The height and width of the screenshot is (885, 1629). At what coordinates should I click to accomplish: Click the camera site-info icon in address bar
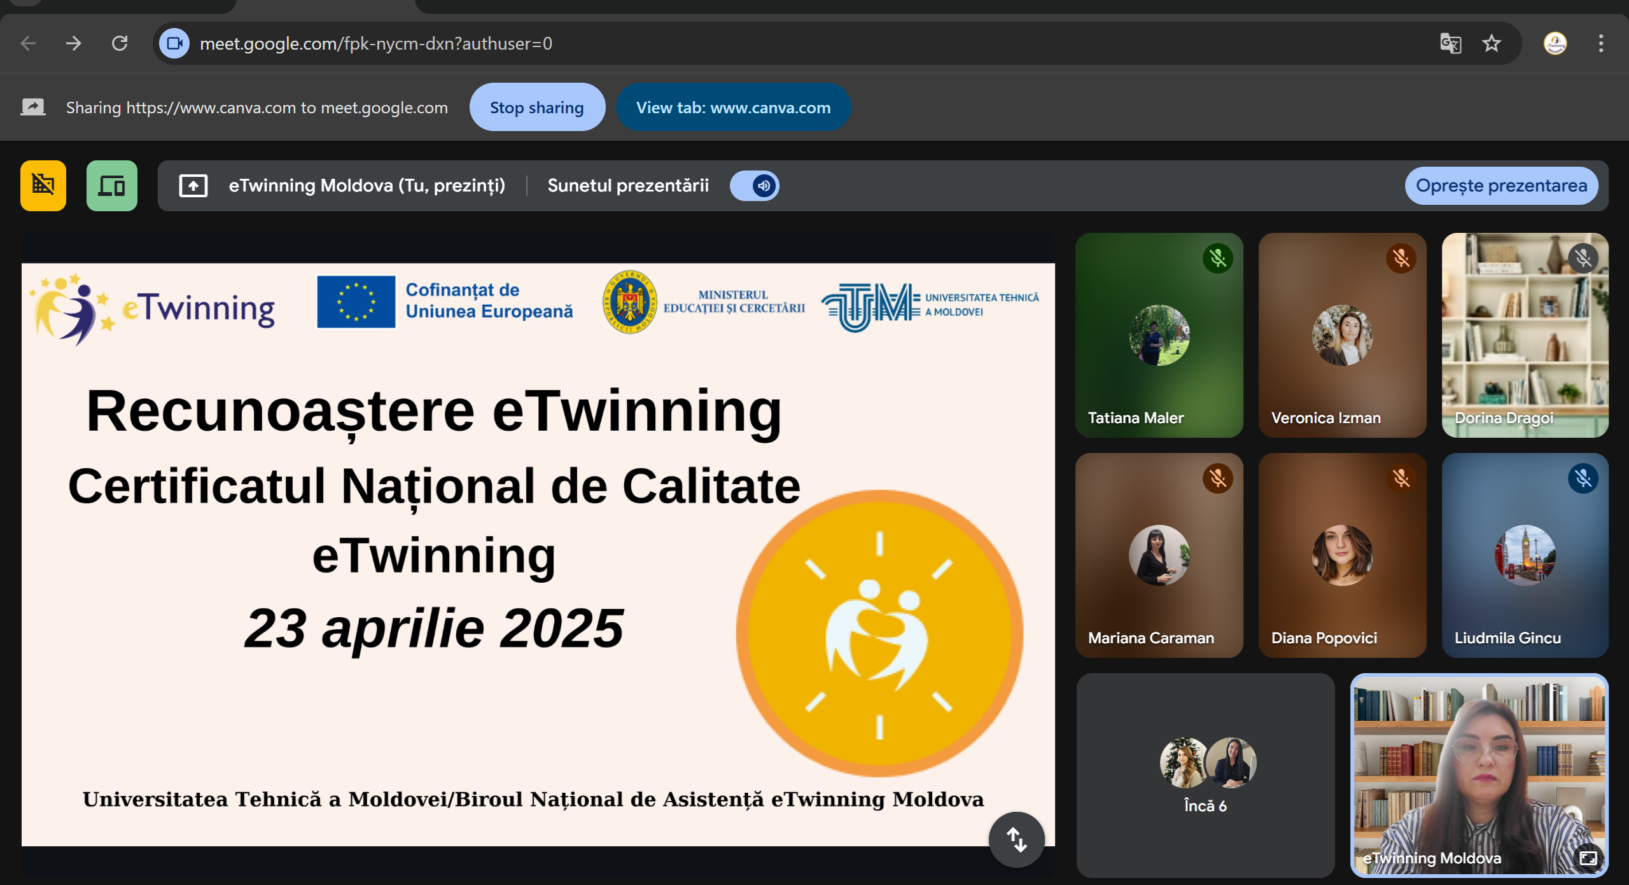tap(174, 43)
